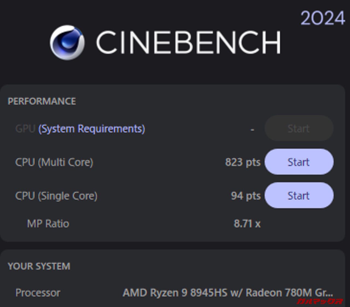This screenshot has width=350, height=307.
Task: Click the Processor label
Action: [x=38, y=293]
